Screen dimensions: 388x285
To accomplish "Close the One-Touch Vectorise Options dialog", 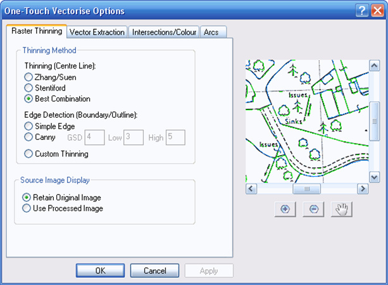I will [377, 11].
